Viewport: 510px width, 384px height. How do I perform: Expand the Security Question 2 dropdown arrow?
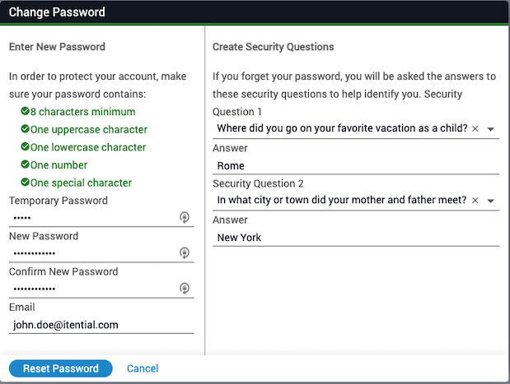point(490,201)
